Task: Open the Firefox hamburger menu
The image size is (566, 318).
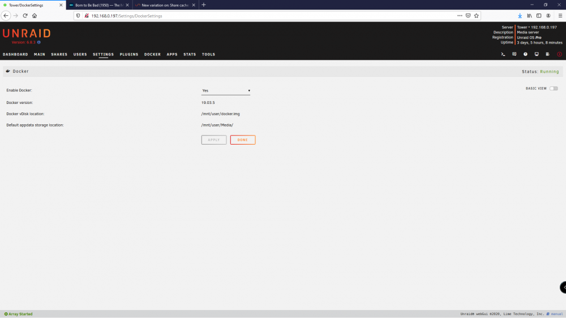Action: point(560,16)
